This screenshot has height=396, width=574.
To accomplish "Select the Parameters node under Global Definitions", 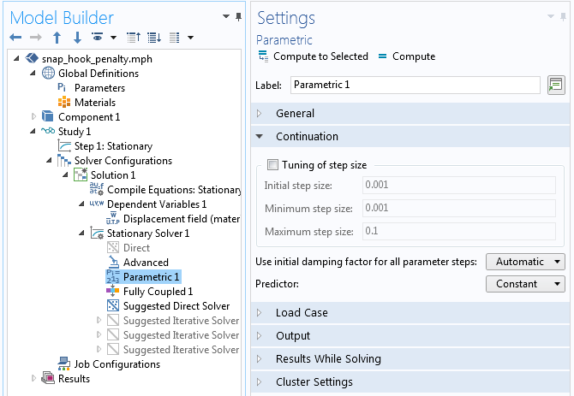I will tap(99, 88).
